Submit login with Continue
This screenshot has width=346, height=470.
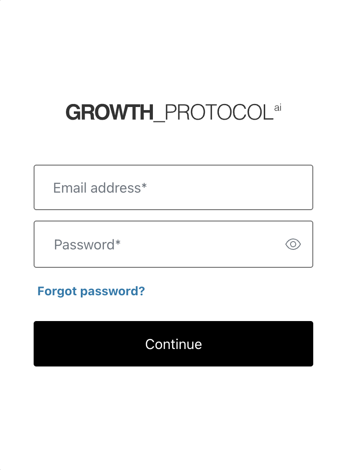[173, 344]
